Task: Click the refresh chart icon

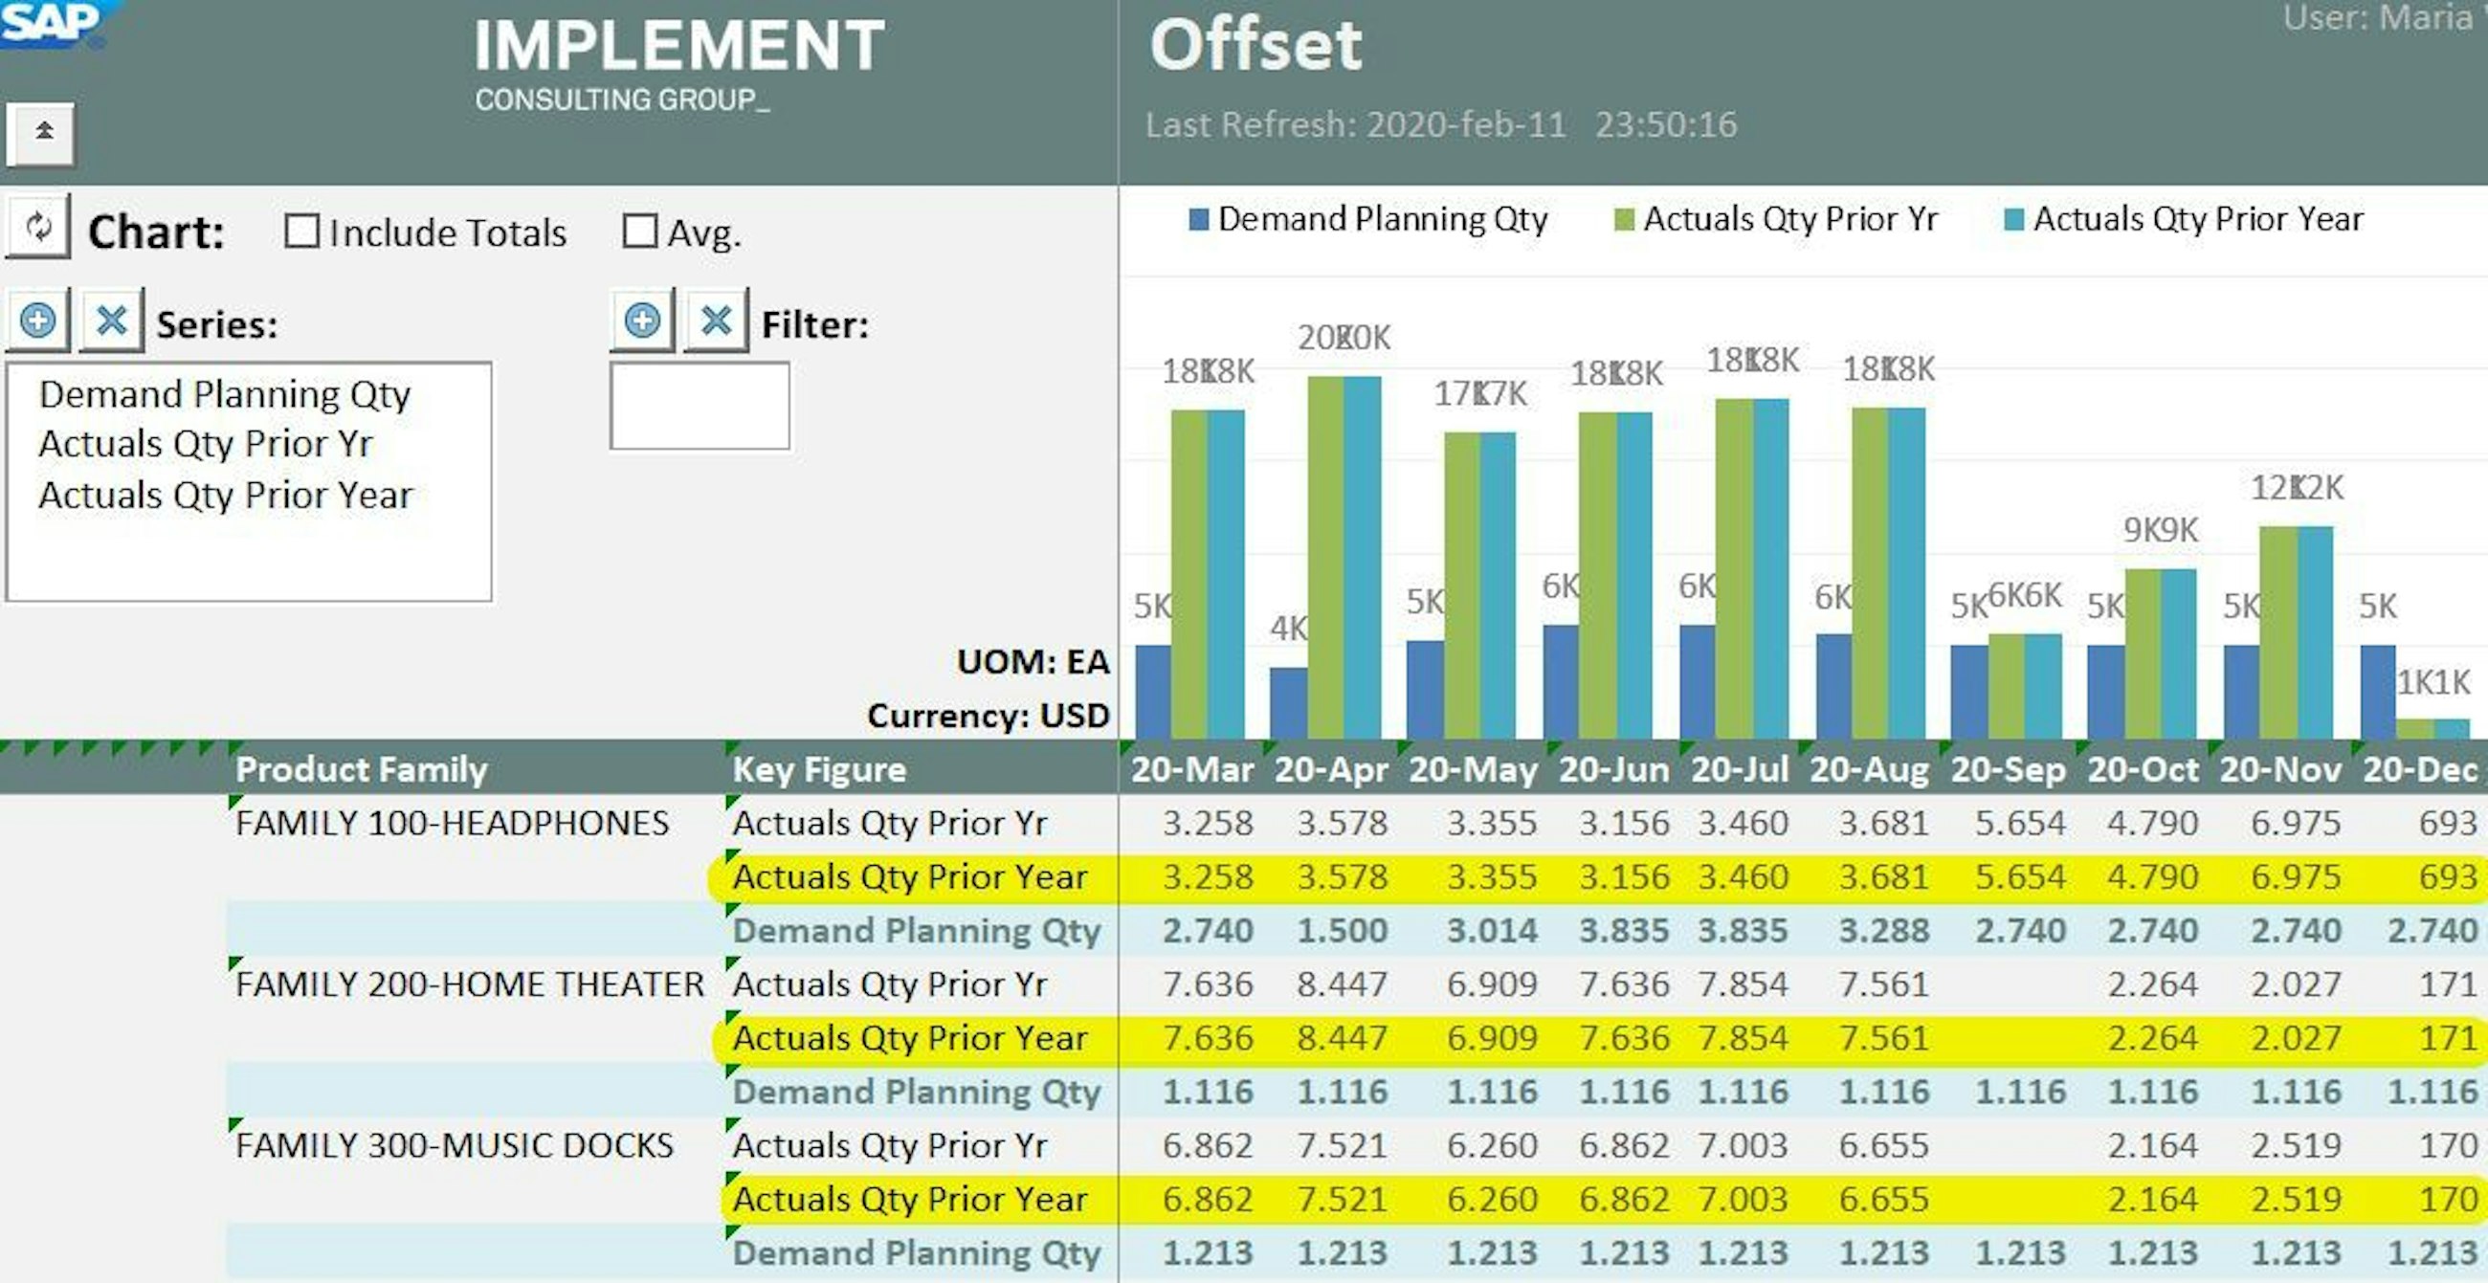Action: [37, 228]
